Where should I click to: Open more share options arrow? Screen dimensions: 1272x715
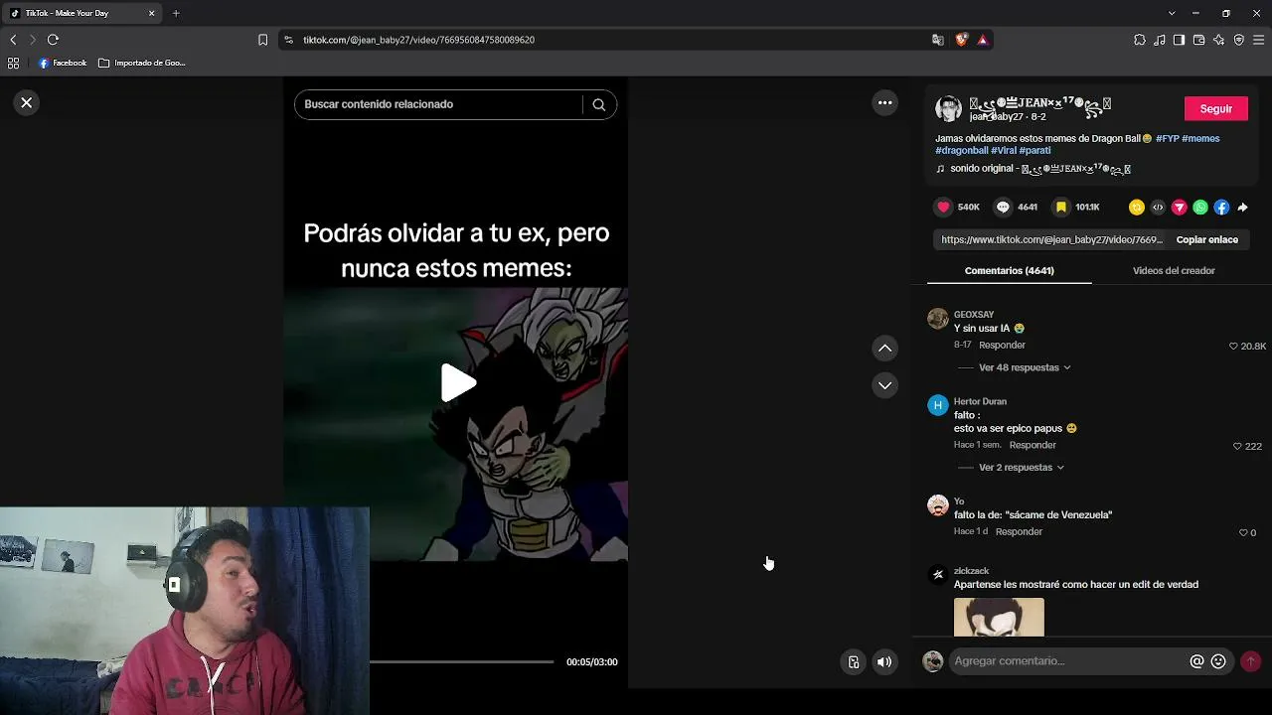tap(1243, 208)
